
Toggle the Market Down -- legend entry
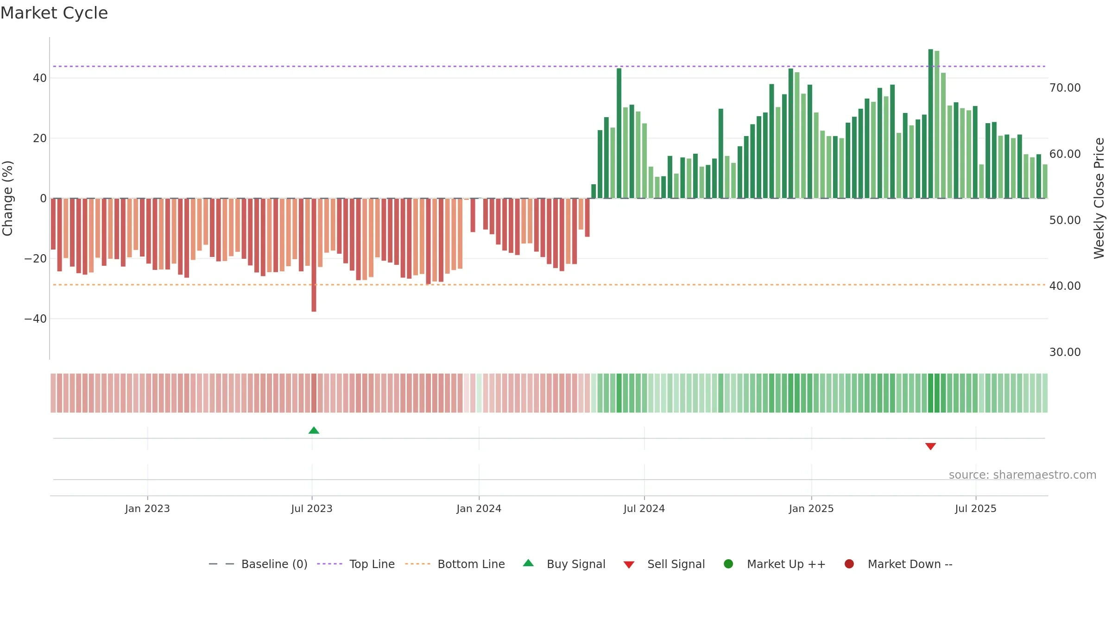pyautogui.click(x=898, y=564)
